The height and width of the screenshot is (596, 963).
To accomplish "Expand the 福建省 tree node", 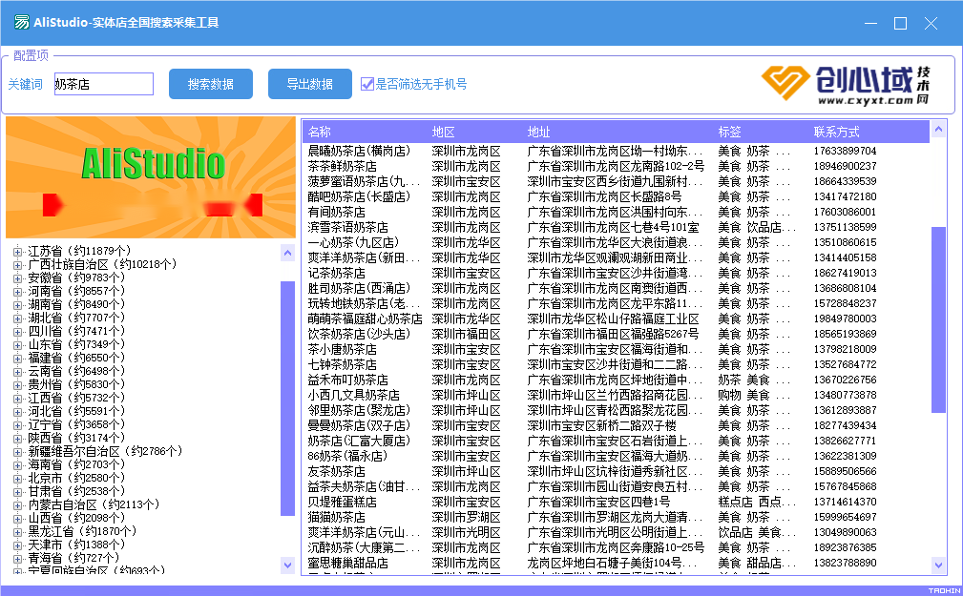I will point(17,358).
